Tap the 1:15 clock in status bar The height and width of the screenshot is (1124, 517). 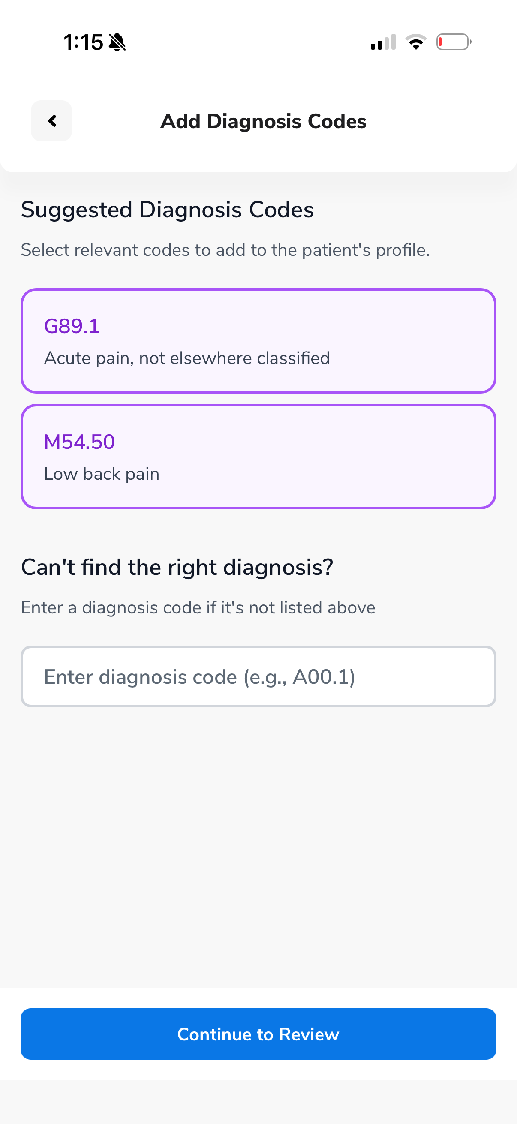click(x=83, y=42)
